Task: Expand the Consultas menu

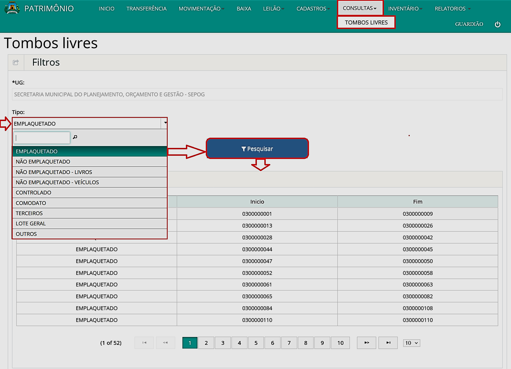Action: (x=360, y=8)
